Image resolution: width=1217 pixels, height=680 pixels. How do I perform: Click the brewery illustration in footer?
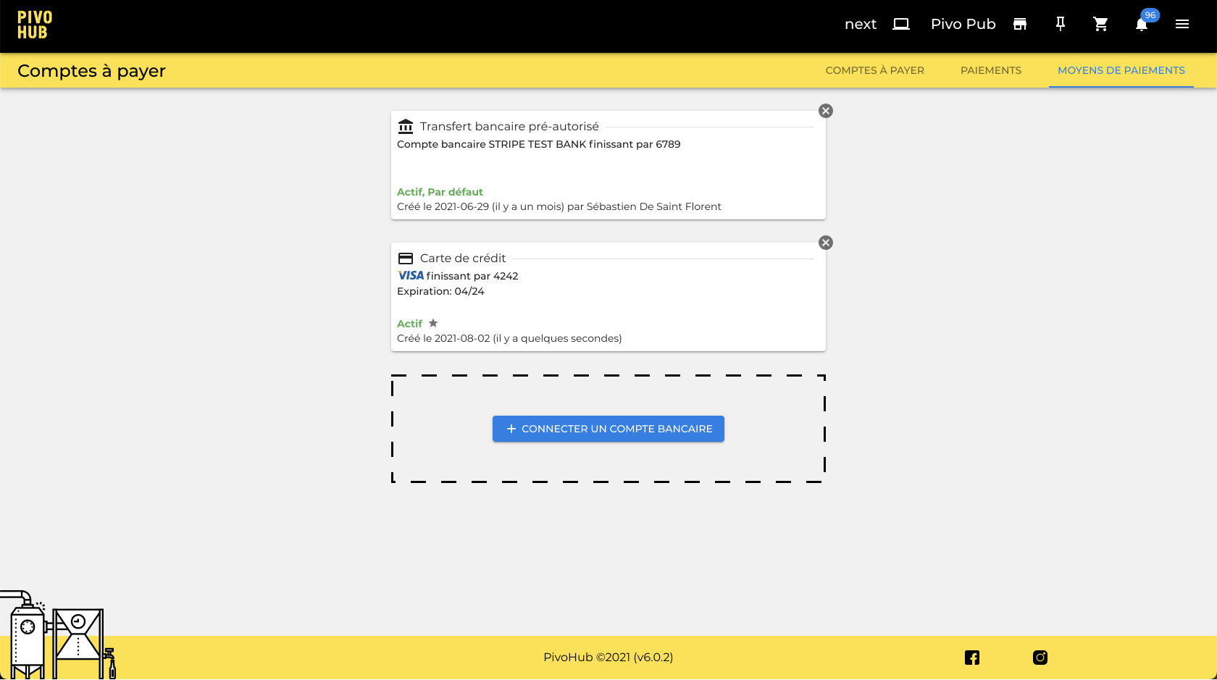click(x=58, y=635)
